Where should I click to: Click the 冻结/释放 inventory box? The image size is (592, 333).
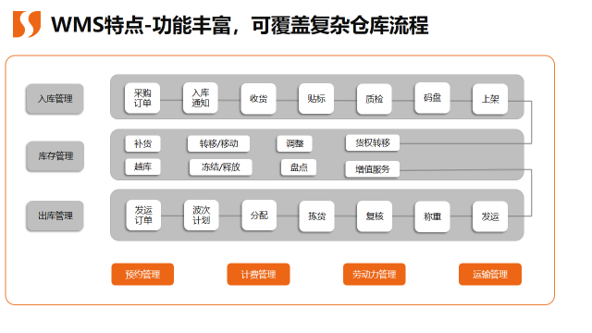point(221,167)
